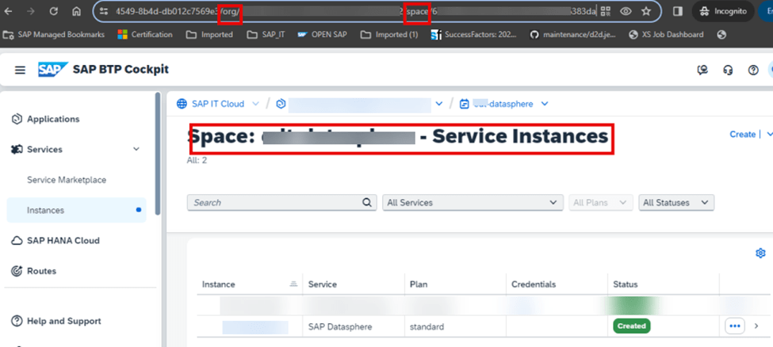This screenshot has height=347, width=773.
Task: Click the Status column header
Action: 625,284
